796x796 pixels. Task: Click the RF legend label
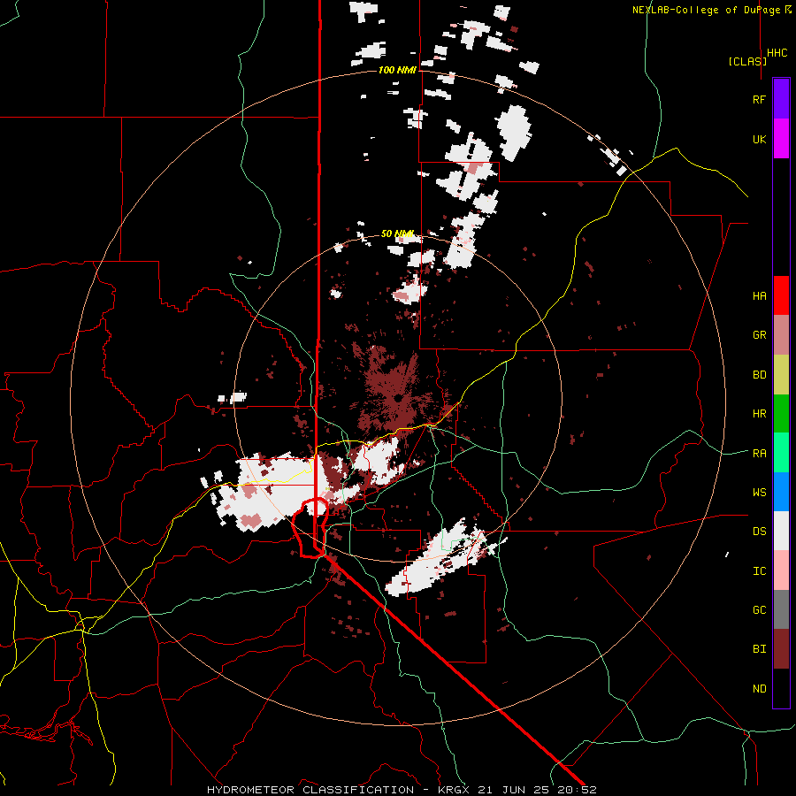coord(760,99)
